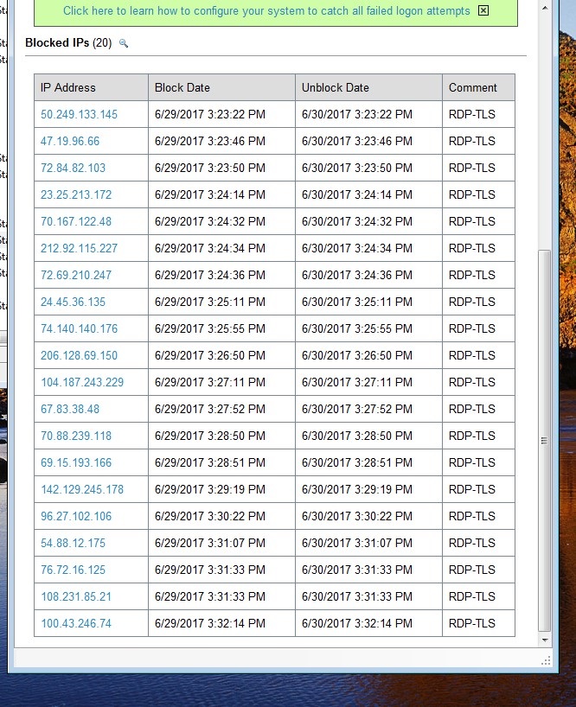This screenshot has width=576, height=707.
Task: Open IP address 70.88.239.118
Action: tap(76, 436)
